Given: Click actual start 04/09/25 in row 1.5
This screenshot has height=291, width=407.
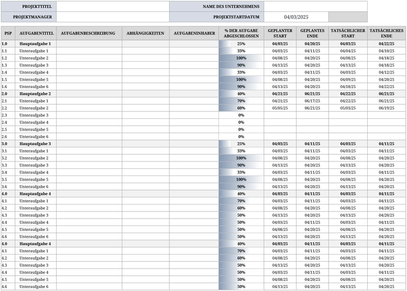Looking at the screenshot, I should point(348,80).
